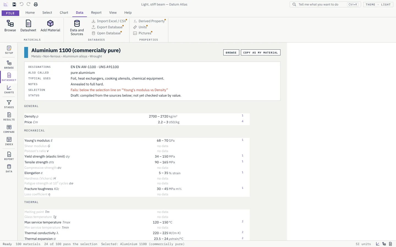The width and height of the screenshot is (396, 247).
Task: Click the save icon in title bar
Action: (14, 4)
